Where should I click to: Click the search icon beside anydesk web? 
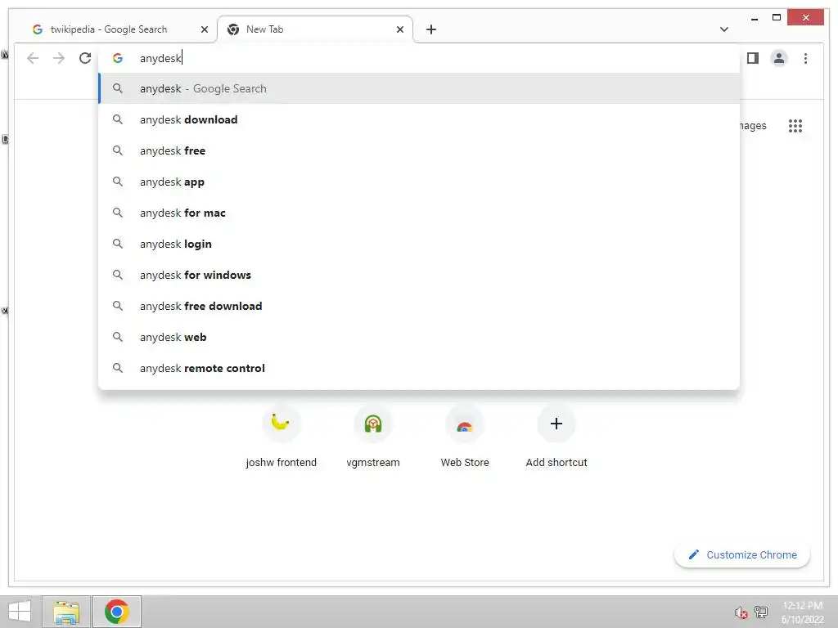(118, 337)
